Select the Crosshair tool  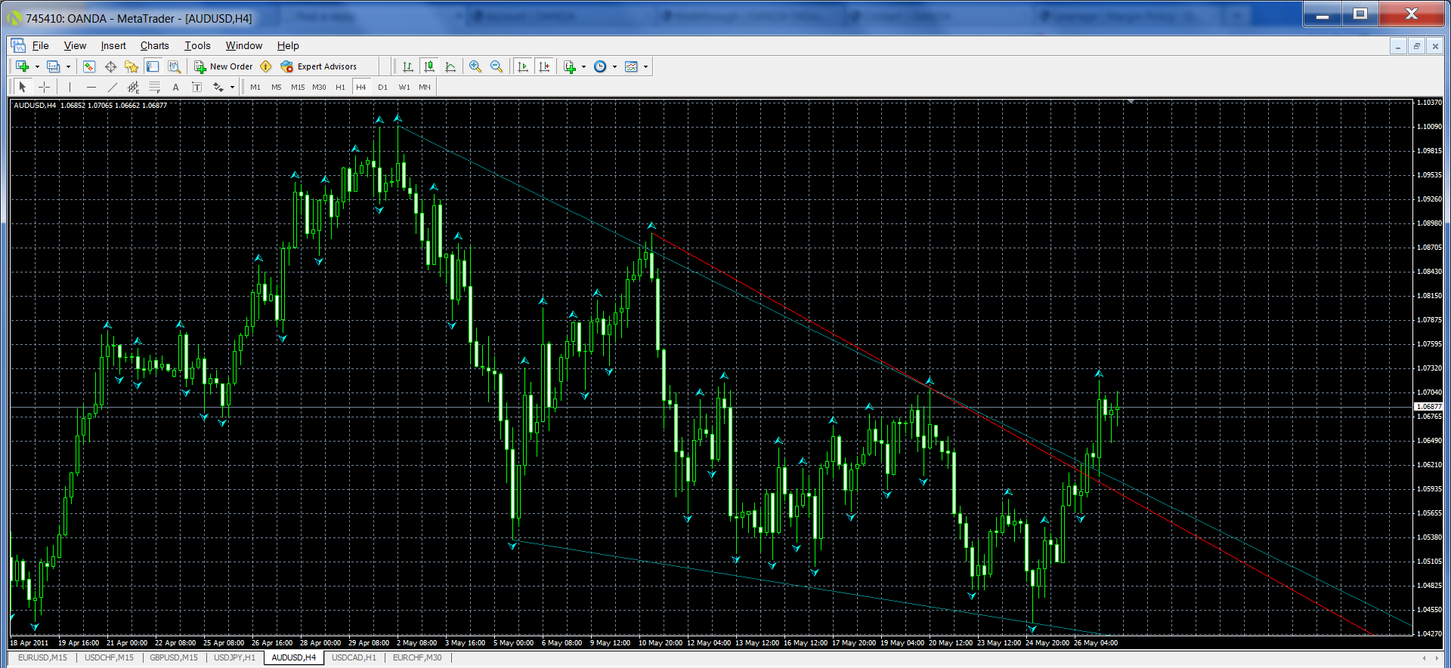[45, 87]
